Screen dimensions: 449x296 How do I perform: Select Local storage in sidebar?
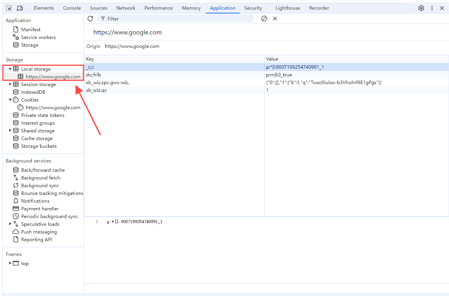tap(36, 69)
